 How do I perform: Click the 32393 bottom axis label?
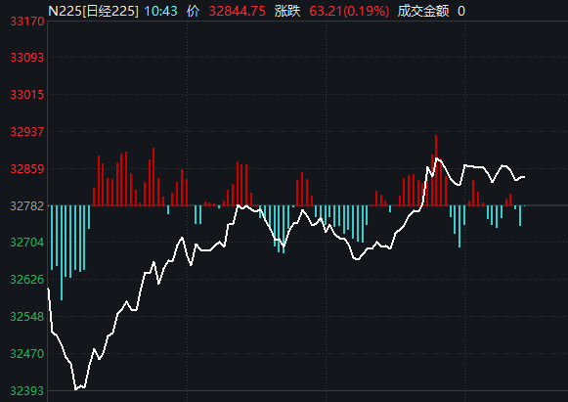(x=27, y=391)
